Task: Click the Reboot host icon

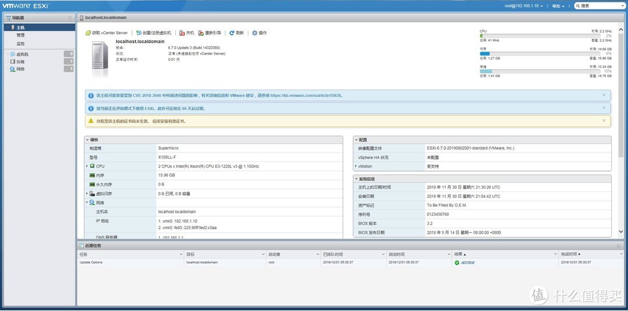Action: (201, 33)
